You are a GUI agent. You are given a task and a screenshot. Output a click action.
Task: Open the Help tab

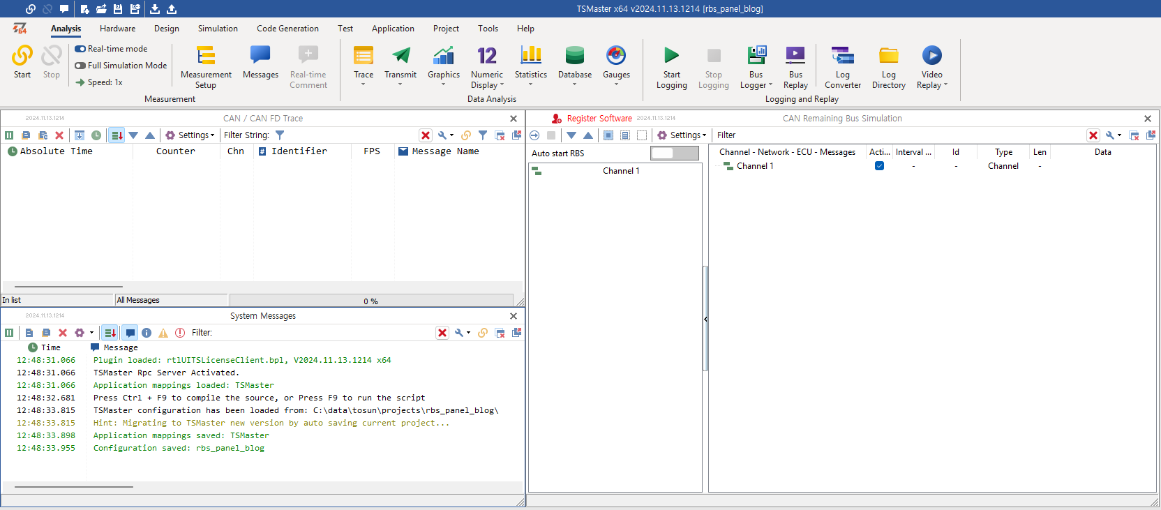pos(525,29)
